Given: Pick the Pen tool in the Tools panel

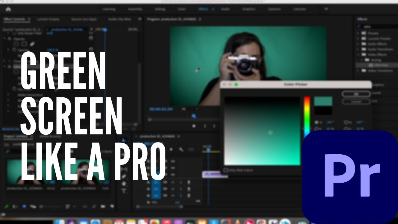Looking at the screenshot, I should click(x=124, y=176).
